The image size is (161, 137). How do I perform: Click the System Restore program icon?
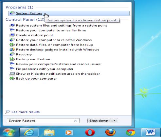click(x=12, y=13)
